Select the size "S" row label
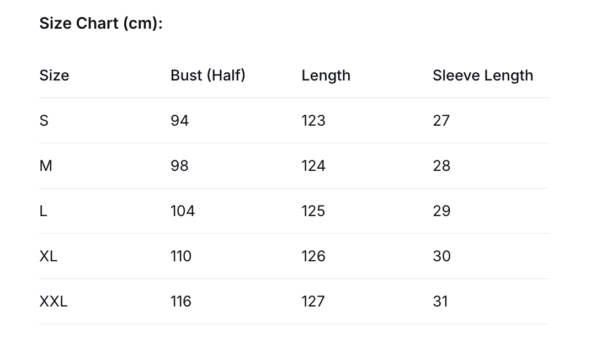This screenshot has width=596, height=344. (x=44, y=121)
